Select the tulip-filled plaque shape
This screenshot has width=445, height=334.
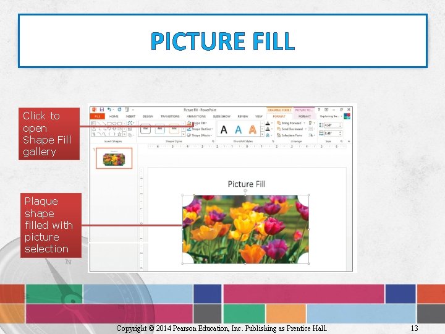pos(245,229)
